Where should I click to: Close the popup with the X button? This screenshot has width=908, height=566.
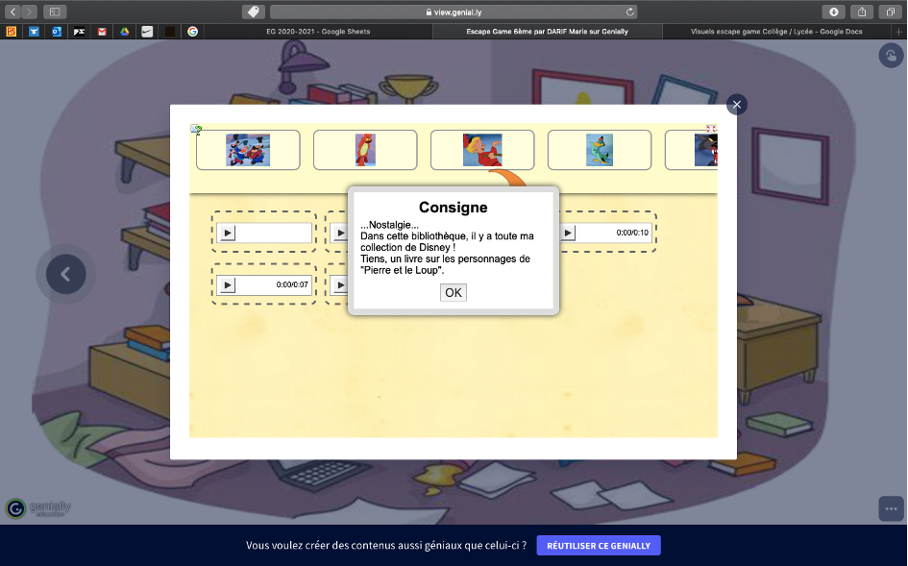pos(737,105)
